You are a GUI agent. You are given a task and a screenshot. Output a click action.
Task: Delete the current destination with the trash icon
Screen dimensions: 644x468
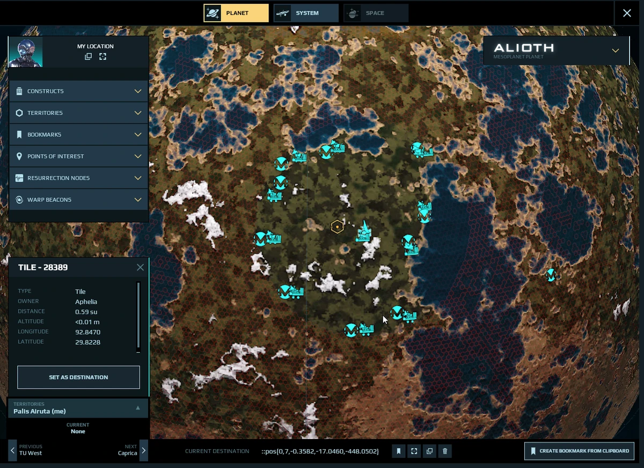pos(445,451)
